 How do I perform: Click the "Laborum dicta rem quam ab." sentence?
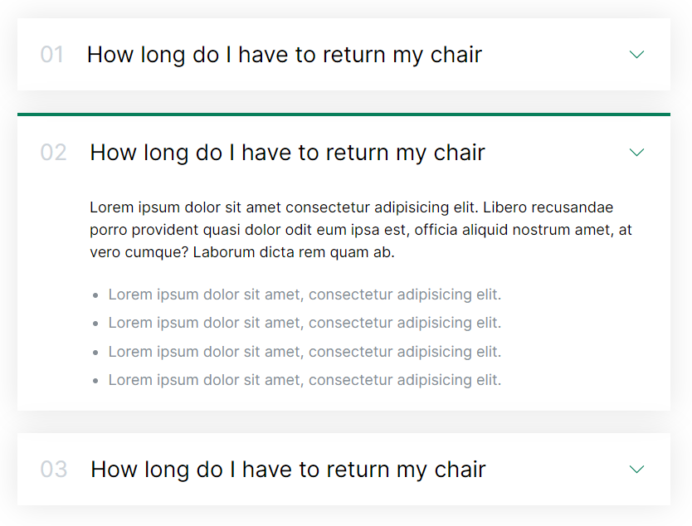pyautogui.click(x=293, y=252)
